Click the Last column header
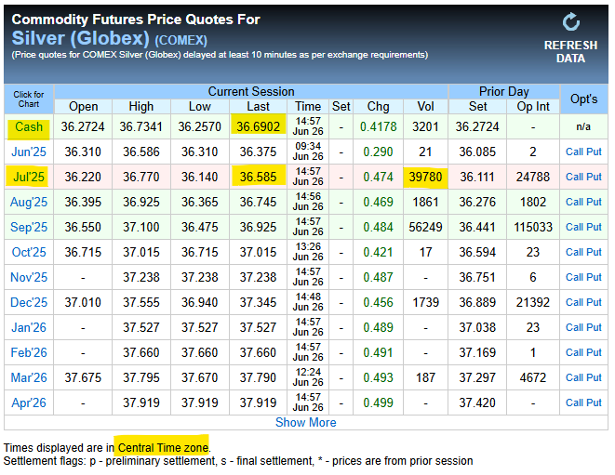This screenshot has width=615, height=475. (x=258, y=106)
